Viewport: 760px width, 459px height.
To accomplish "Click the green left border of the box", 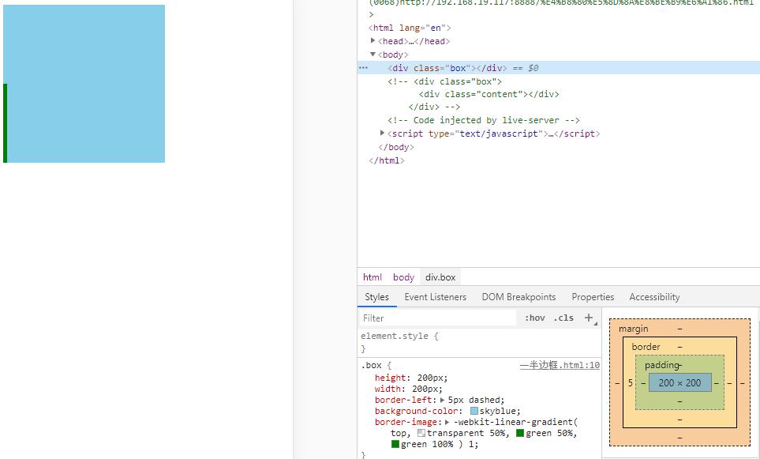I will pyautogui.click(x=5, y=122).
